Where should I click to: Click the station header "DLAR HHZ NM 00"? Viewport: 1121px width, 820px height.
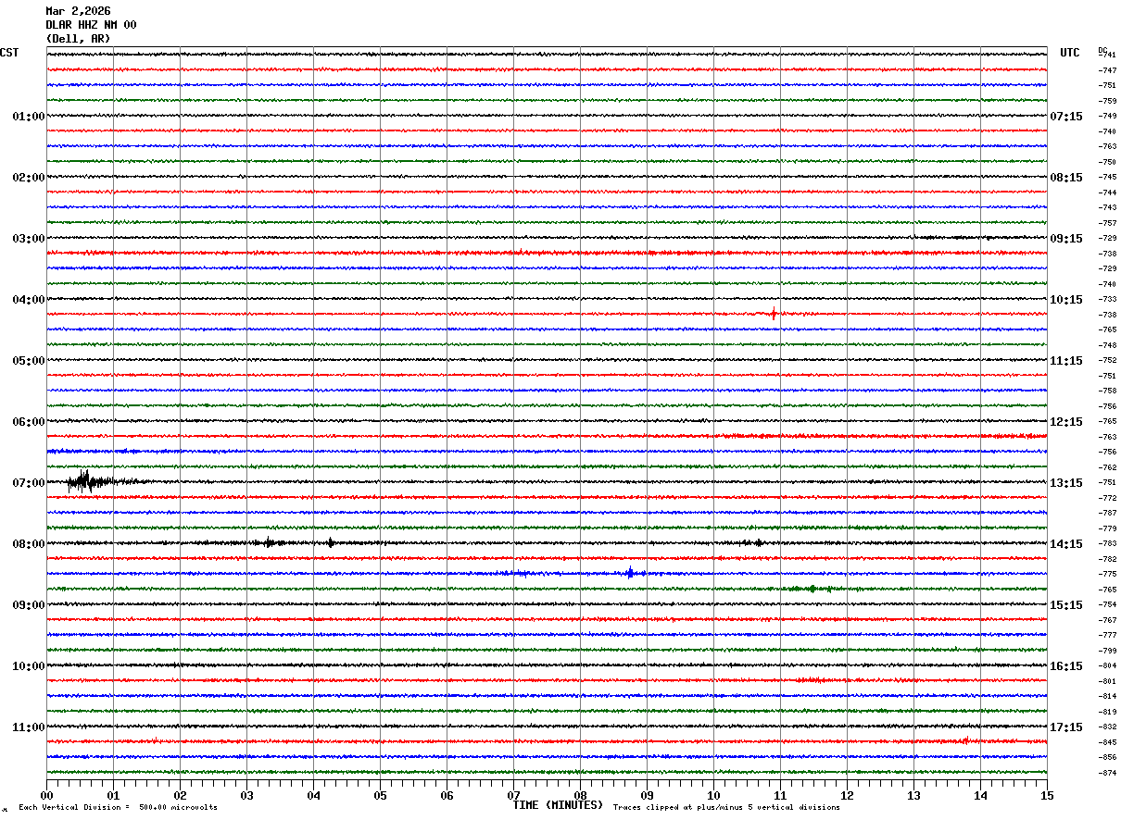[91, 25]
